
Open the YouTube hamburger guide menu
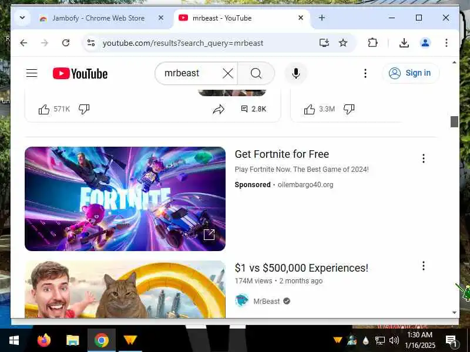click(32, 73)
